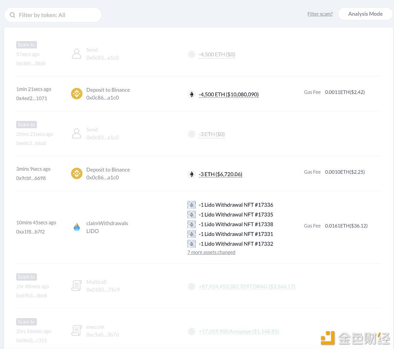
Task: Click the -4,500 ETH ($10,080,090) amount
Action: click(229, 94)
